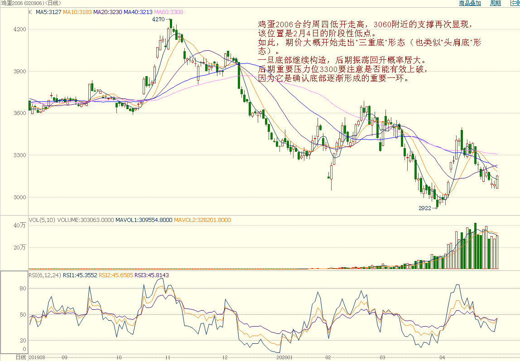520x361 pixels.
Task: Click the 4270 peak price marker
Action: (x=158, y=19)
